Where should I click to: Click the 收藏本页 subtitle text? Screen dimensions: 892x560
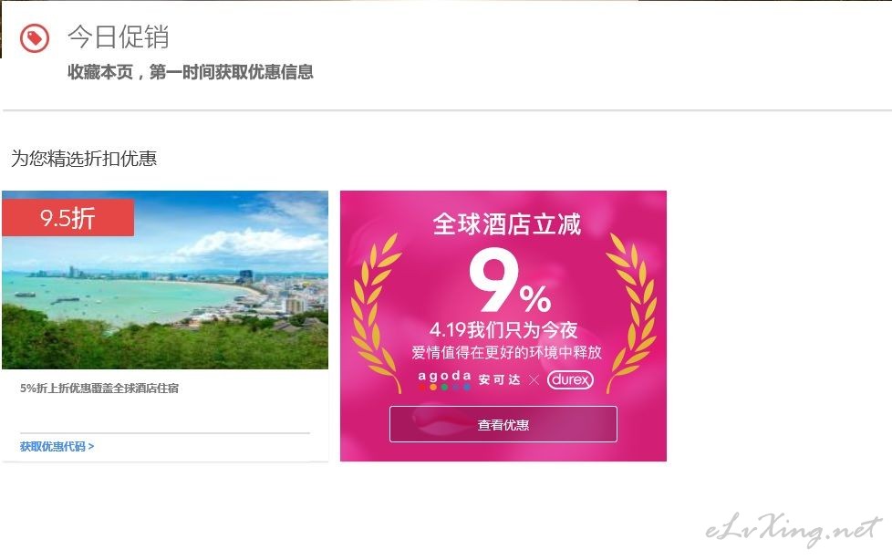[100, 72]
